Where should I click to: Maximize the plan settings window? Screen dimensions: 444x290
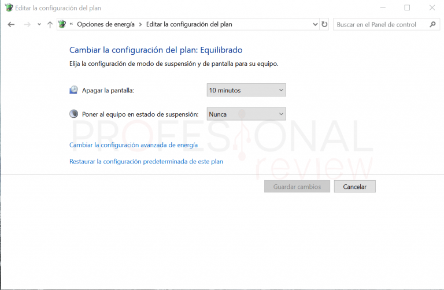[x=407, y=8]
